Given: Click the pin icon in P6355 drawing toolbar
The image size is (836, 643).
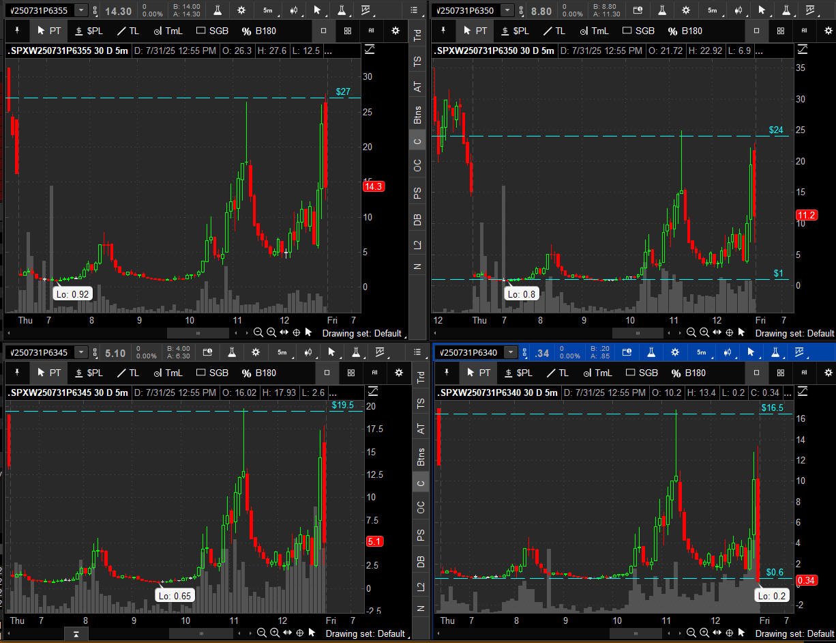Looking at the screenshot, I should click(15, 31).
